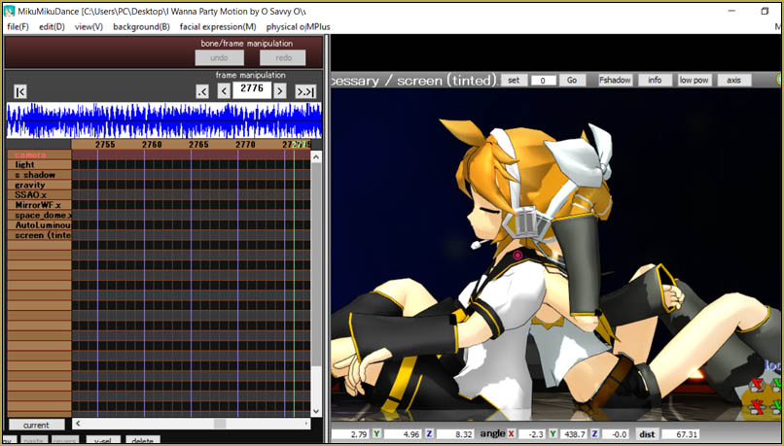Open the edit(D) menu

tap(52, 27)
